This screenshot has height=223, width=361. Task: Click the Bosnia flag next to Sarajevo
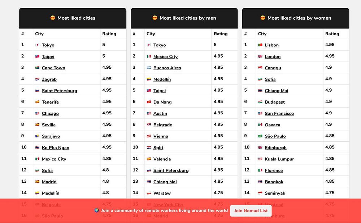click(x=37, y=136)
